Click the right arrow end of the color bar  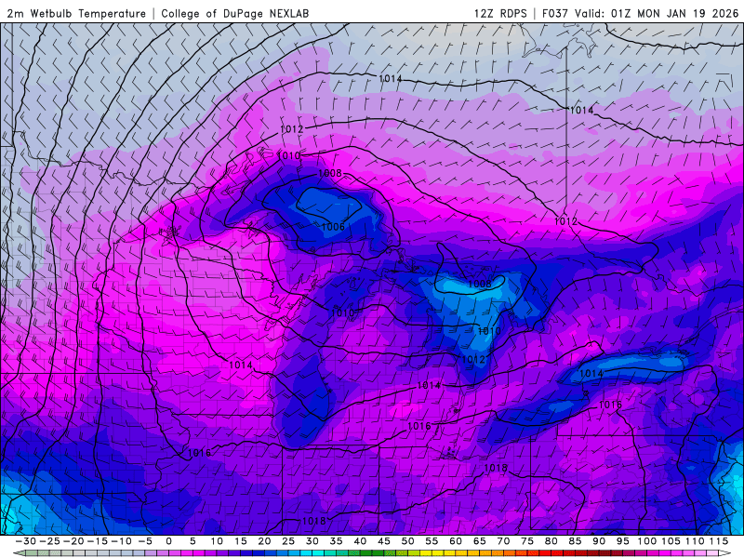[x=725, y=553]
